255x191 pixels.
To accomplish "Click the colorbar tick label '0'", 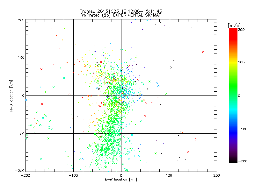I will click(239, 95).
